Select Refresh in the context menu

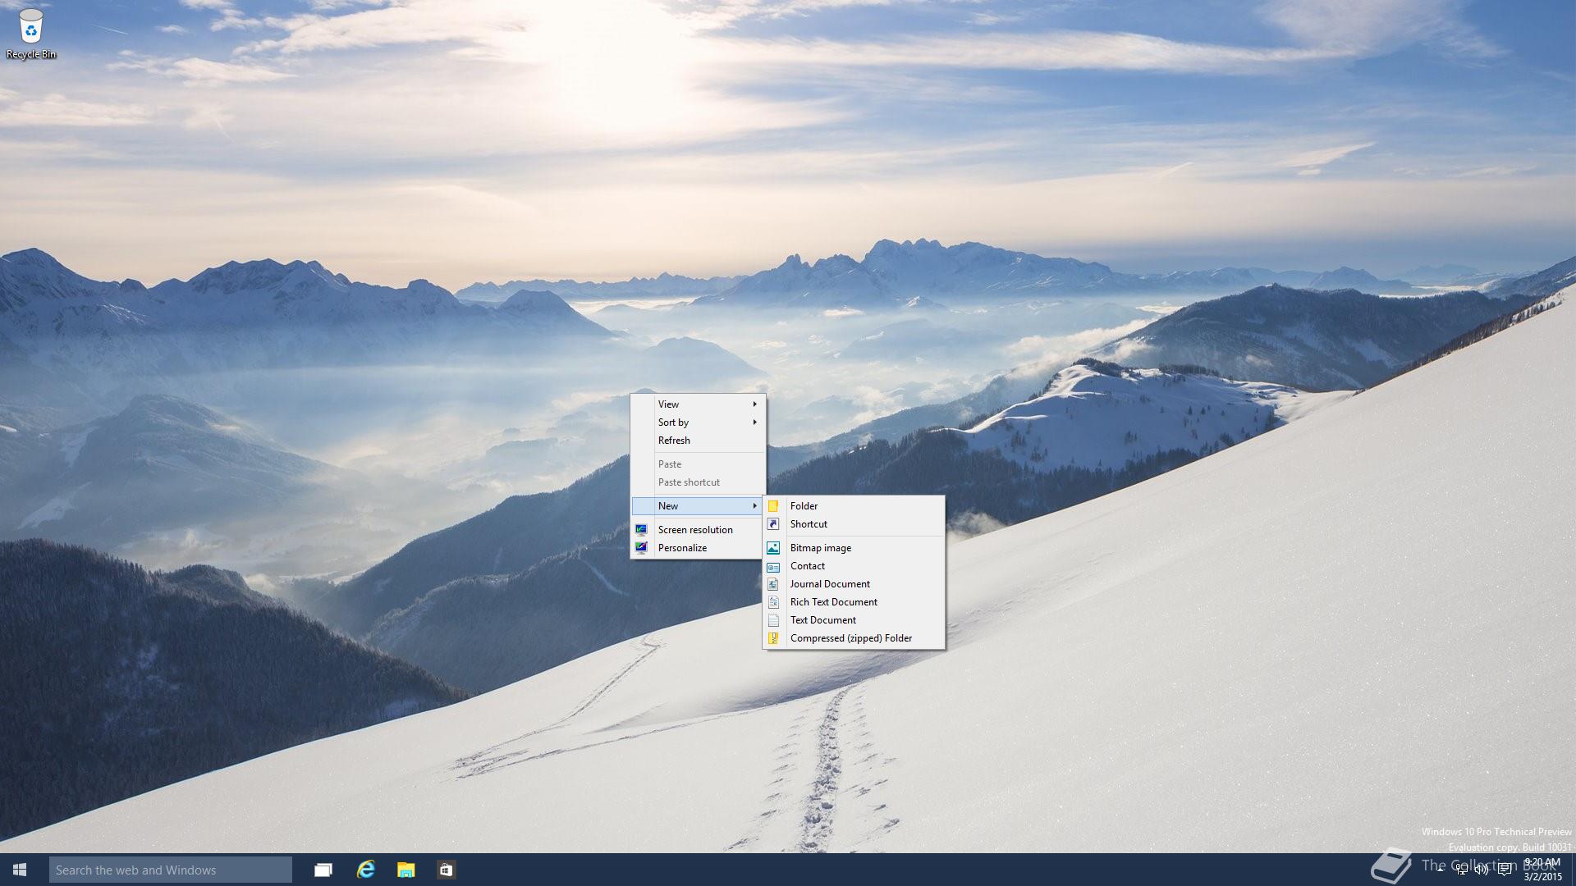pos(674,441)
